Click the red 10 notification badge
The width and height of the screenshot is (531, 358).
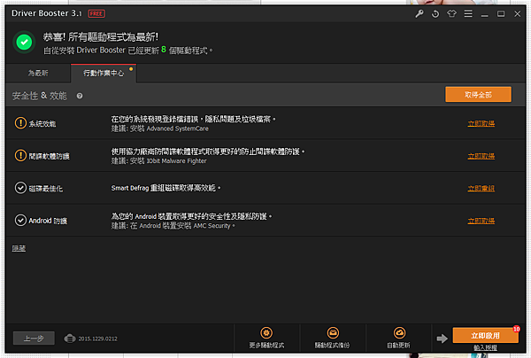517,329
